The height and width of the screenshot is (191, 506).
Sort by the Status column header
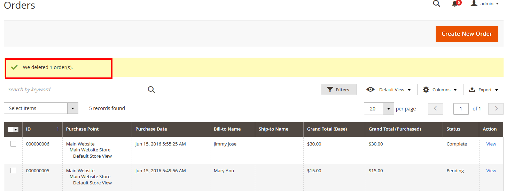pos(453,129)
